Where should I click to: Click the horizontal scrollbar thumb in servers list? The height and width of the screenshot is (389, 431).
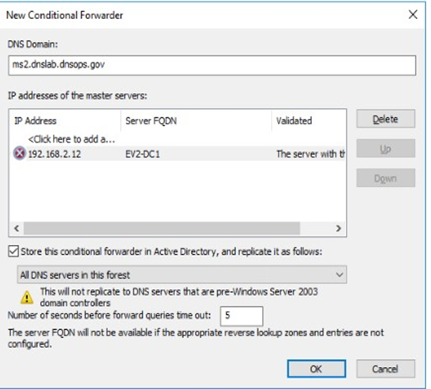(162, 228)
